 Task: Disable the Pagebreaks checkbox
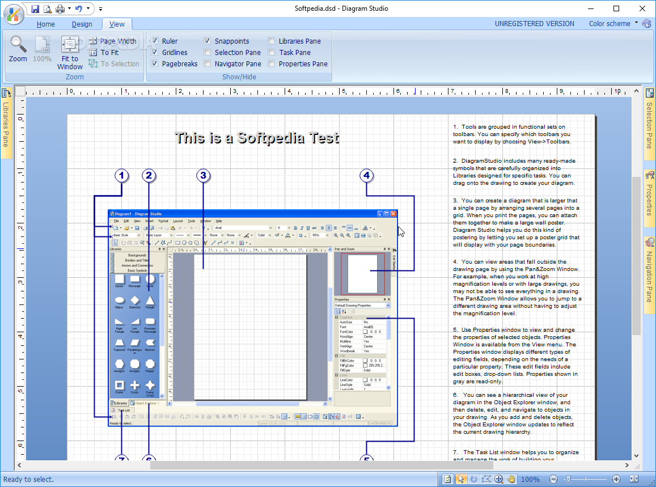[155, 63]
